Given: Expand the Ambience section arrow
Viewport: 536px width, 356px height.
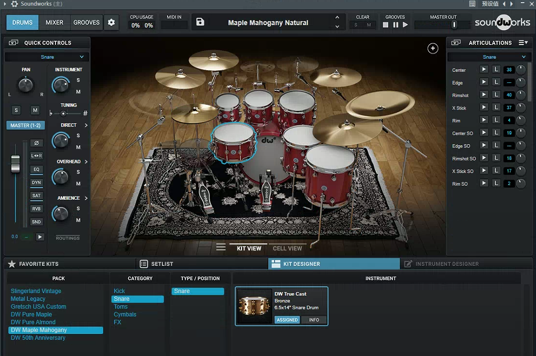Looking at the screenshot, I should coord(86,198).
